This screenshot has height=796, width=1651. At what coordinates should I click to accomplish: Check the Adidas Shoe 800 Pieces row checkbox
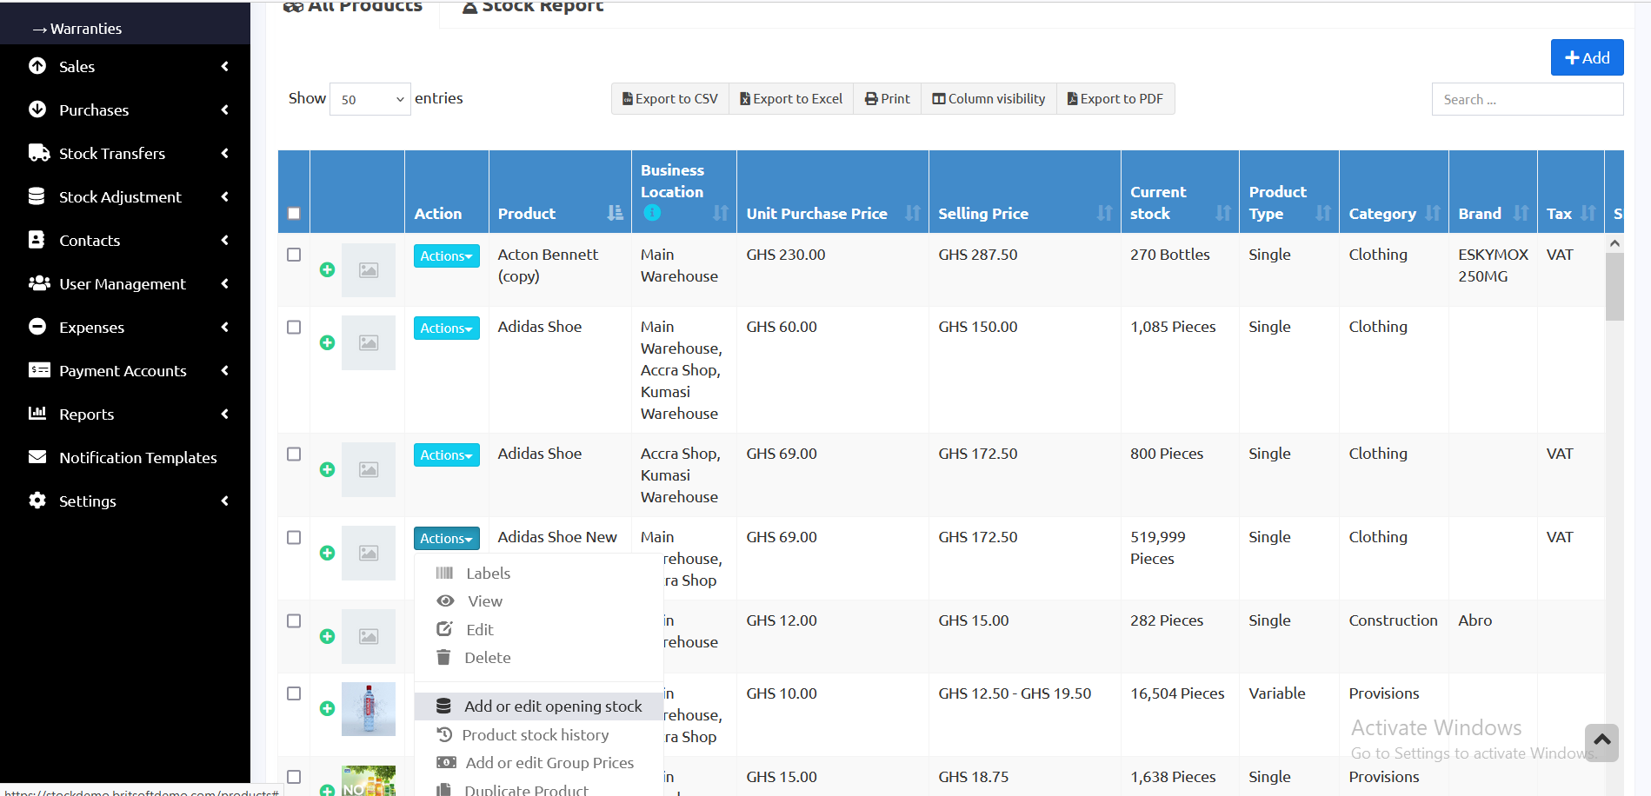click(x=294, y=454)
